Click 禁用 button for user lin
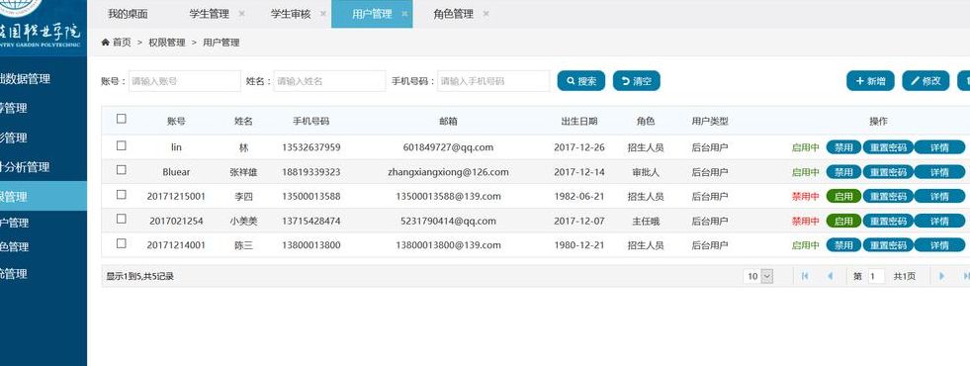The width and height of the screenshot is (970, 366). point(843,147)
